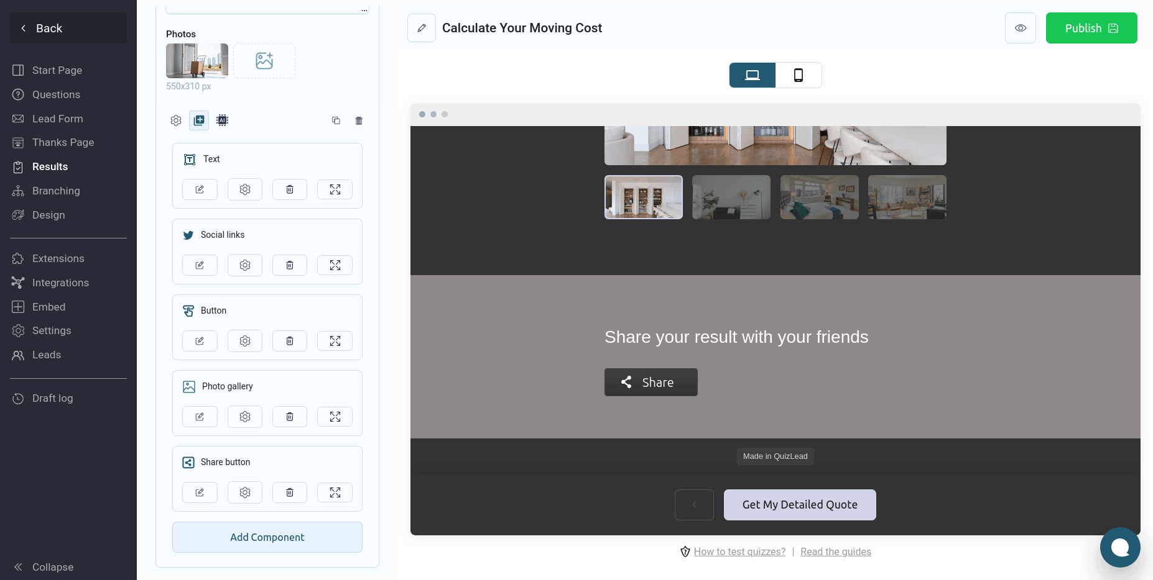Go back using the Back button
Screen dimensions: 1153x580
(x=68, y=28)
